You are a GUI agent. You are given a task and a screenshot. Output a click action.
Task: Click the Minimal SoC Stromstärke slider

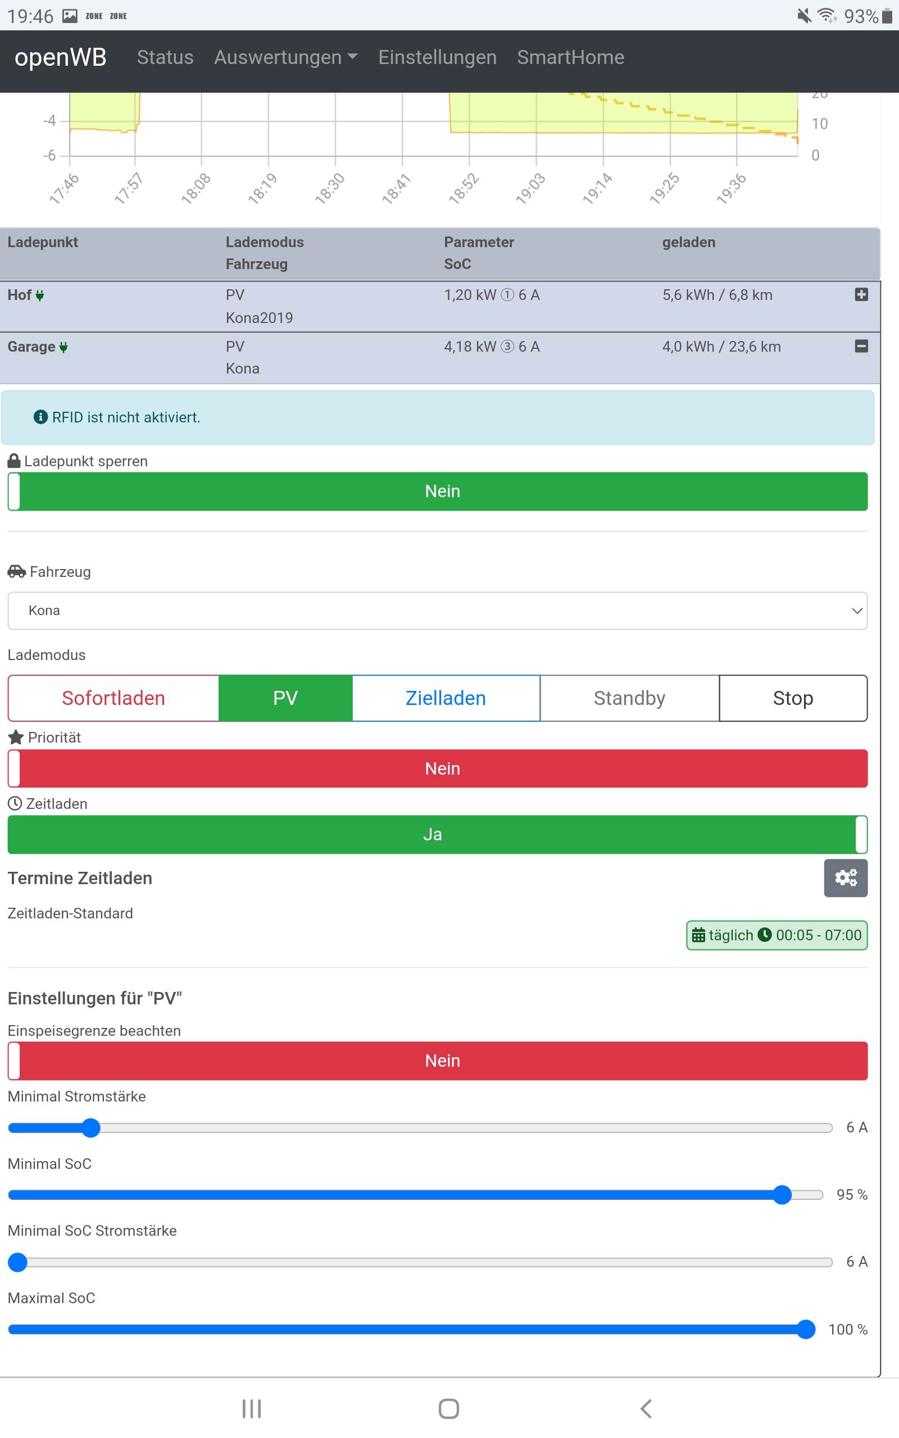pos(420,1262)
